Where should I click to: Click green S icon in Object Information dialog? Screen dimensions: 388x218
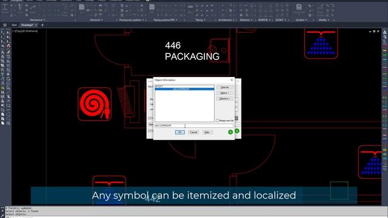click(x=230, y=132)
